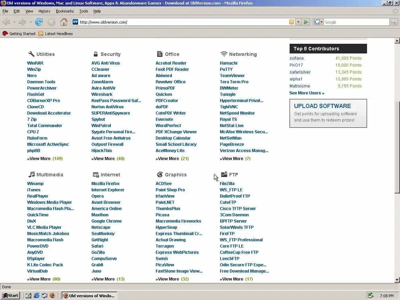
Task: Open the History menu
Action: pos(44,11)
